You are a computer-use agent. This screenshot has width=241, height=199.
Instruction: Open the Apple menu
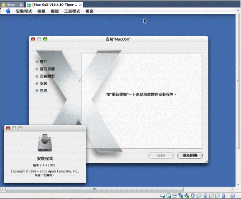click(8, 11)
